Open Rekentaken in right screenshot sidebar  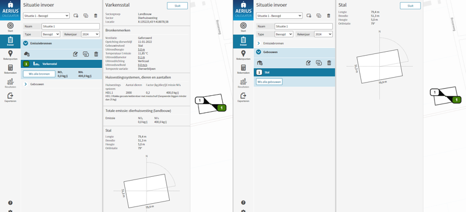click(x=243, y=69)
